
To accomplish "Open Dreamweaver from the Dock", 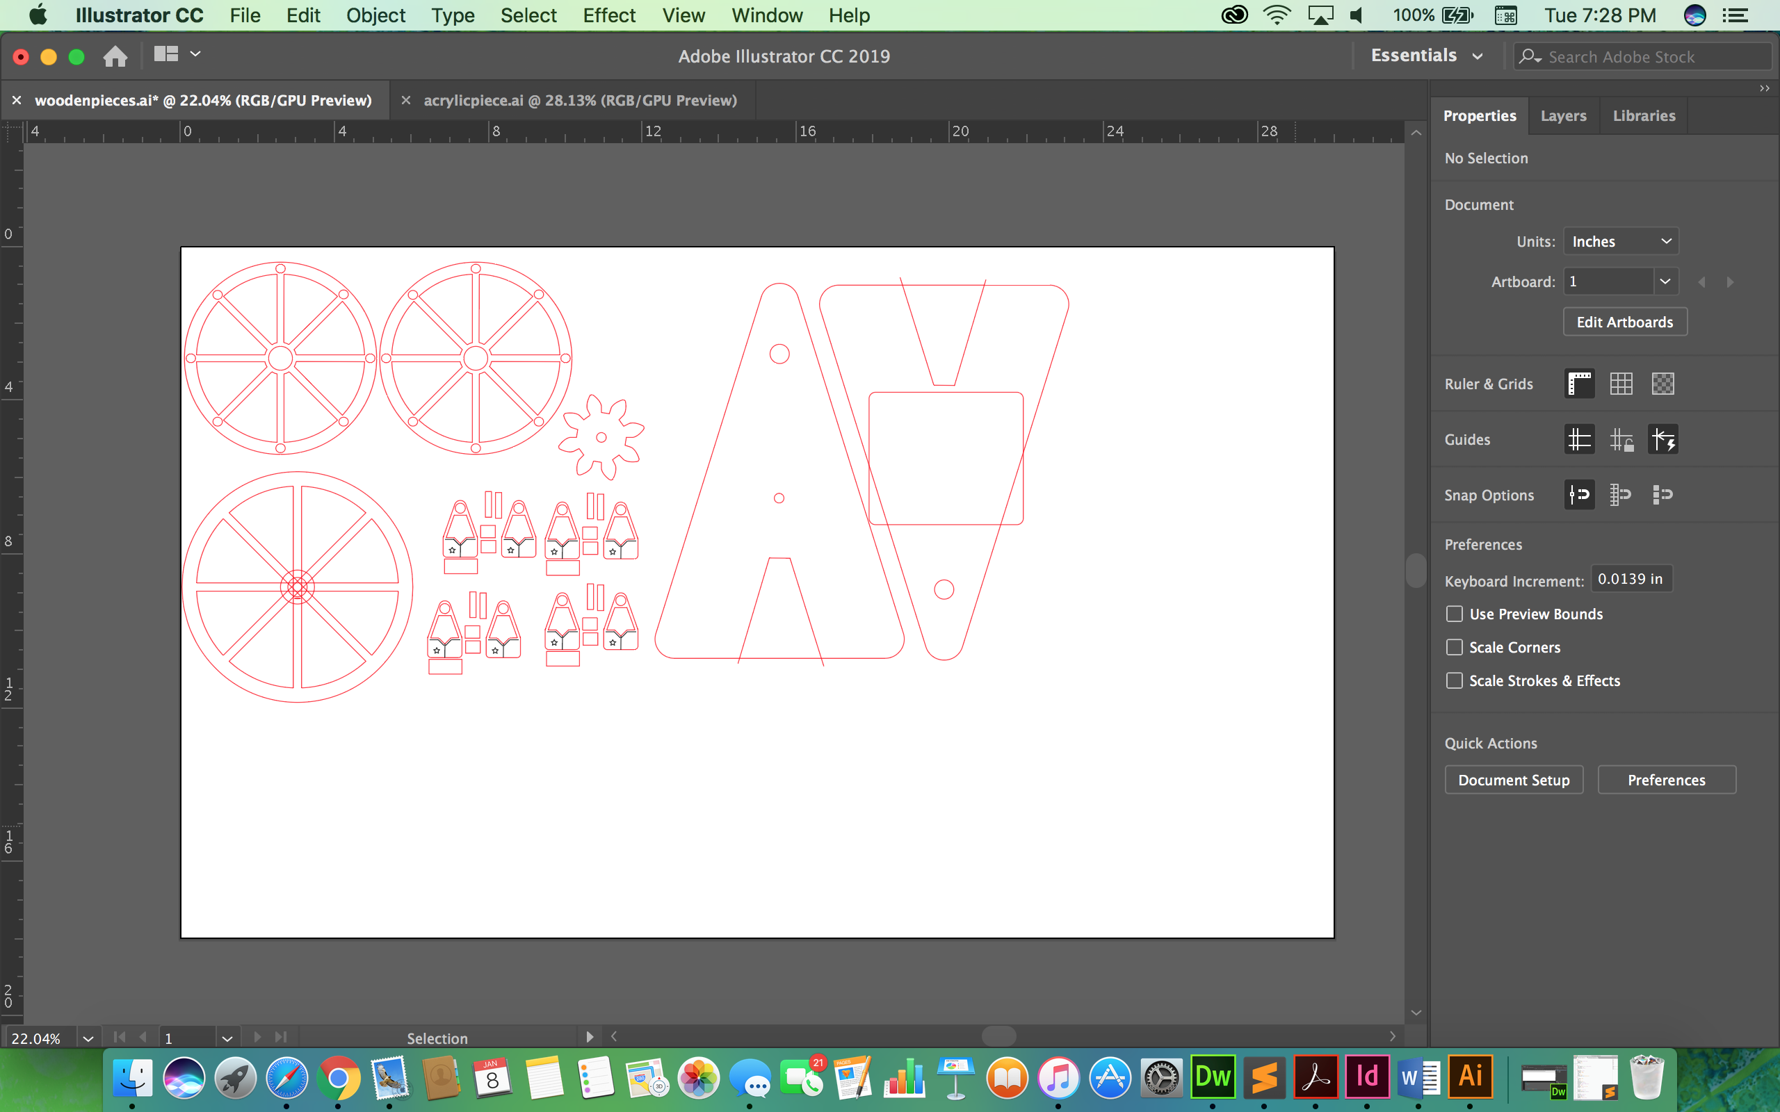I will pyautogui.click(x=1212, y=1077).
